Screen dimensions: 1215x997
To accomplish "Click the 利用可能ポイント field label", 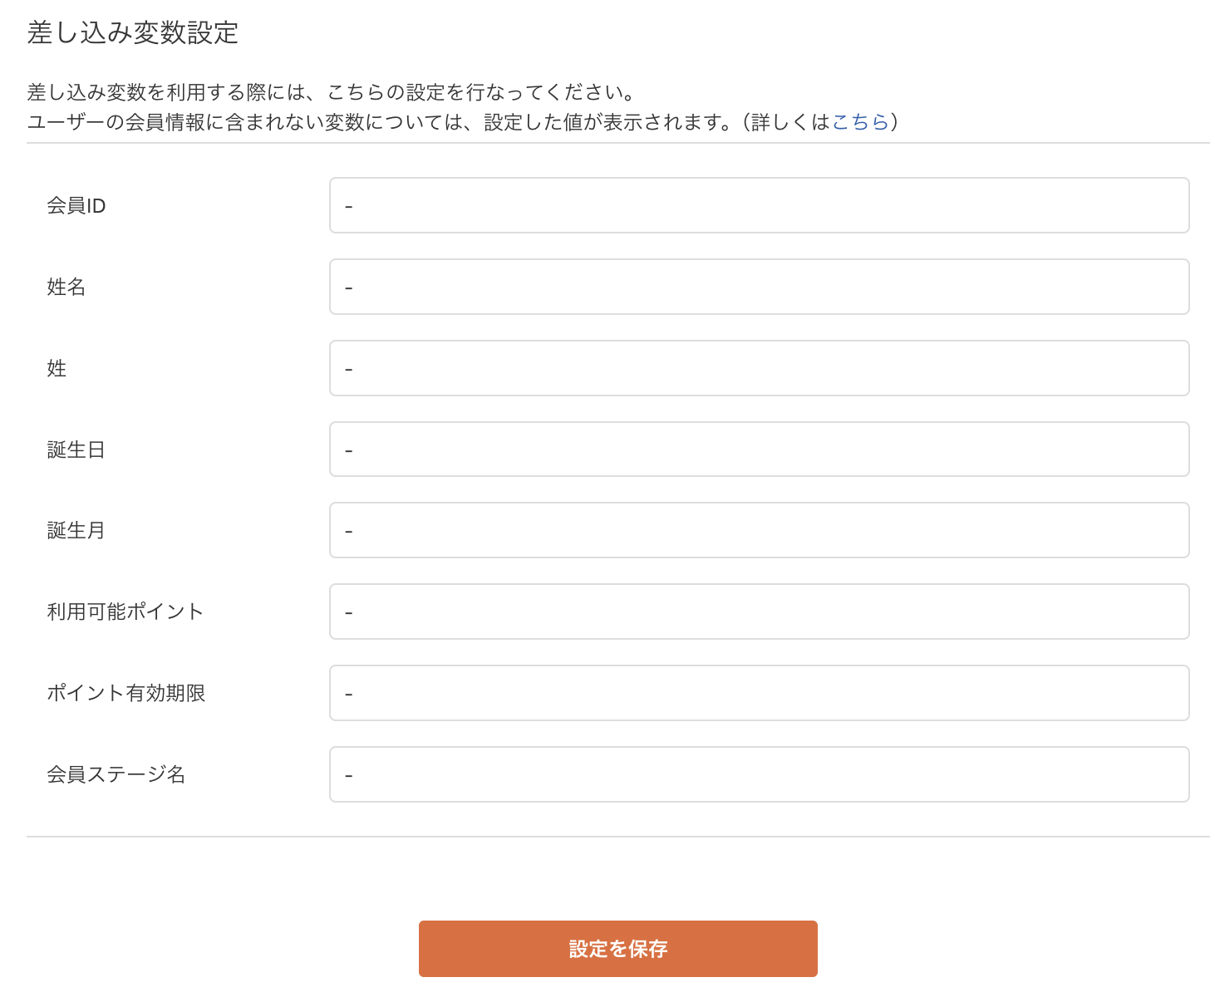I will 124,611.
